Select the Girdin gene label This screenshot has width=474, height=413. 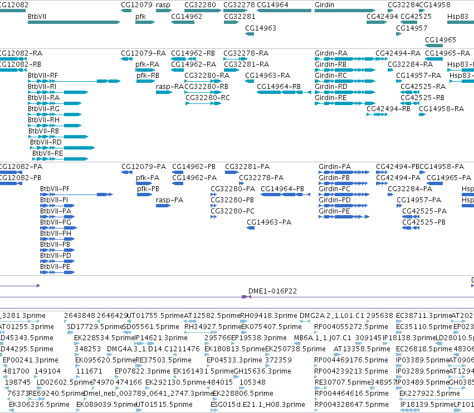[x=324, y=5]
